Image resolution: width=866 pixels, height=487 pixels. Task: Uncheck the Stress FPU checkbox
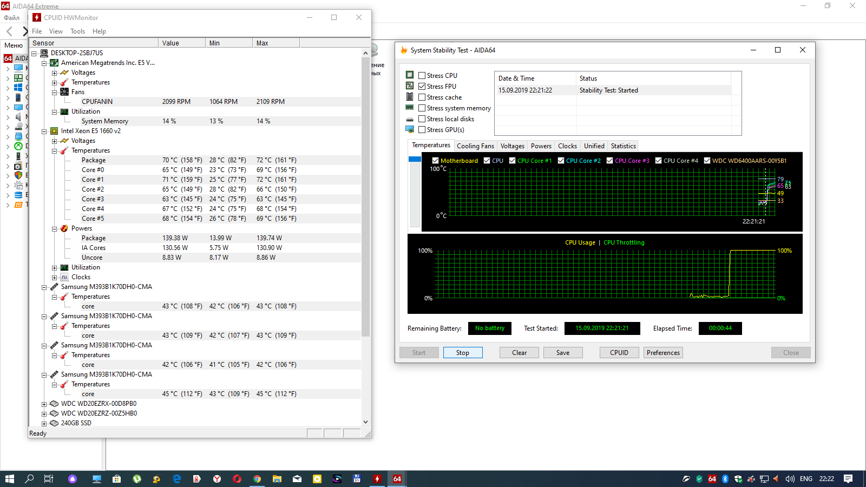click(x=422, y=87)
